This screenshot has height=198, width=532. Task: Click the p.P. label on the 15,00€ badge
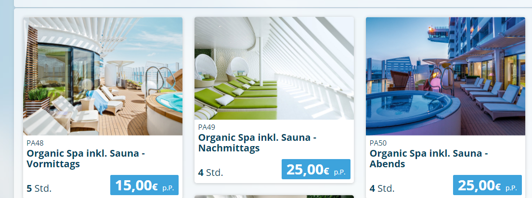168,188
